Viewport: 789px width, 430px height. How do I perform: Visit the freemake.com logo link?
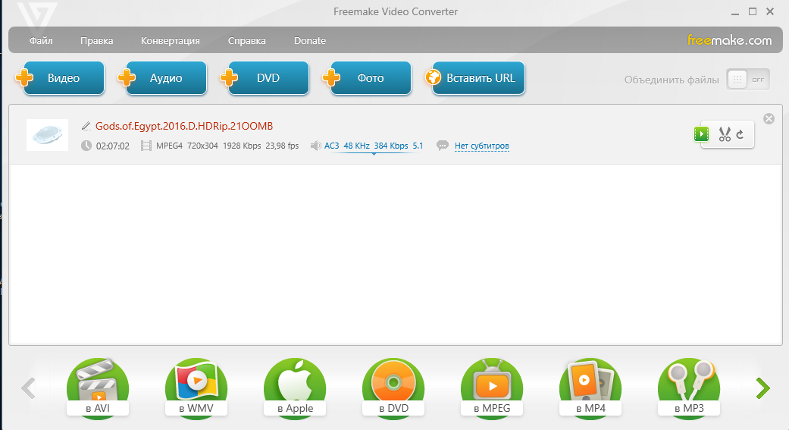point(729,40)
